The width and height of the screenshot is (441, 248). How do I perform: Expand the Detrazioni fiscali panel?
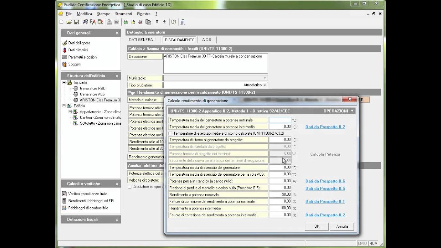pos(117,220)
